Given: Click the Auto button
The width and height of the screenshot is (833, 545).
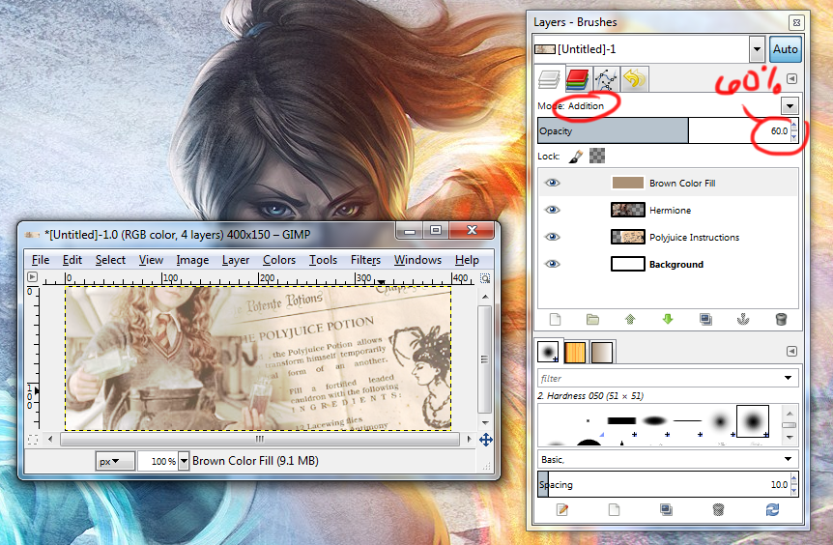Looking at the screenshot, I should 786,49.
